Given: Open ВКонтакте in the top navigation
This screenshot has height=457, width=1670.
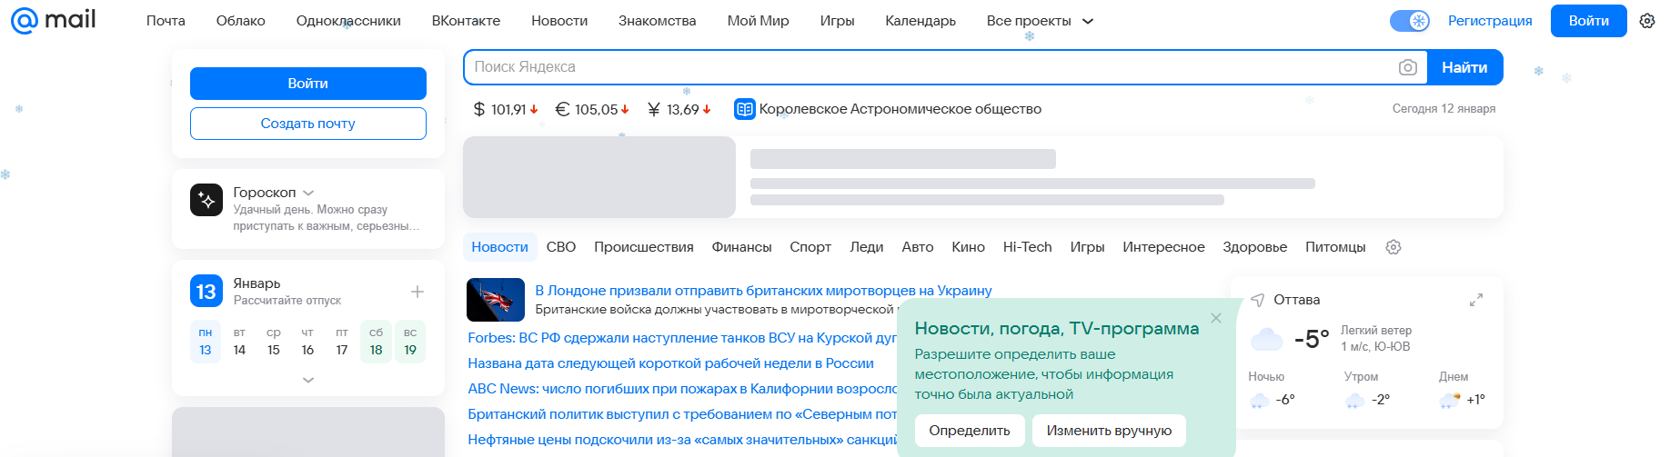Looking at the screenshot, I should pyautogui.click(x=466, y=21).
